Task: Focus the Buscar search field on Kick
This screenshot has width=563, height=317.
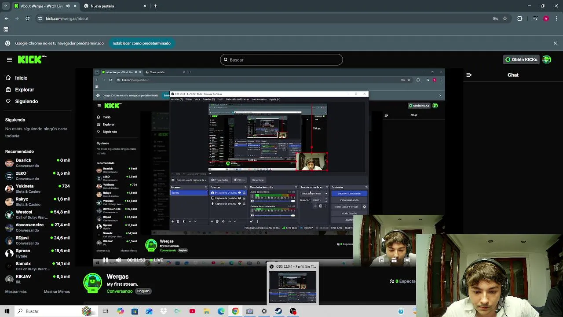Action: coord(281,60)
